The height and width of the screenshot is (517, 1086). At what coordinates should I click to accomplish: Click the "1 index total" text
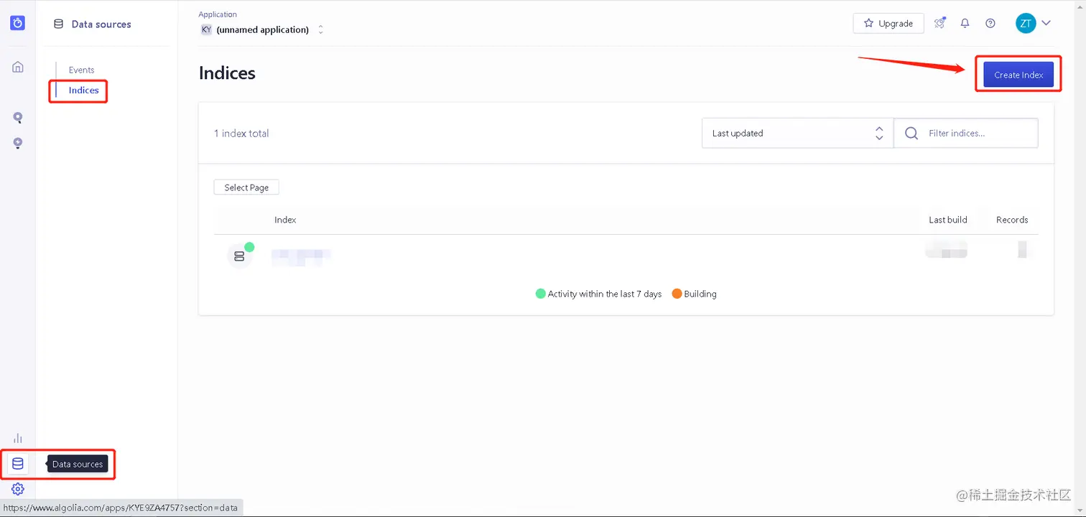[x=241, y=134]
